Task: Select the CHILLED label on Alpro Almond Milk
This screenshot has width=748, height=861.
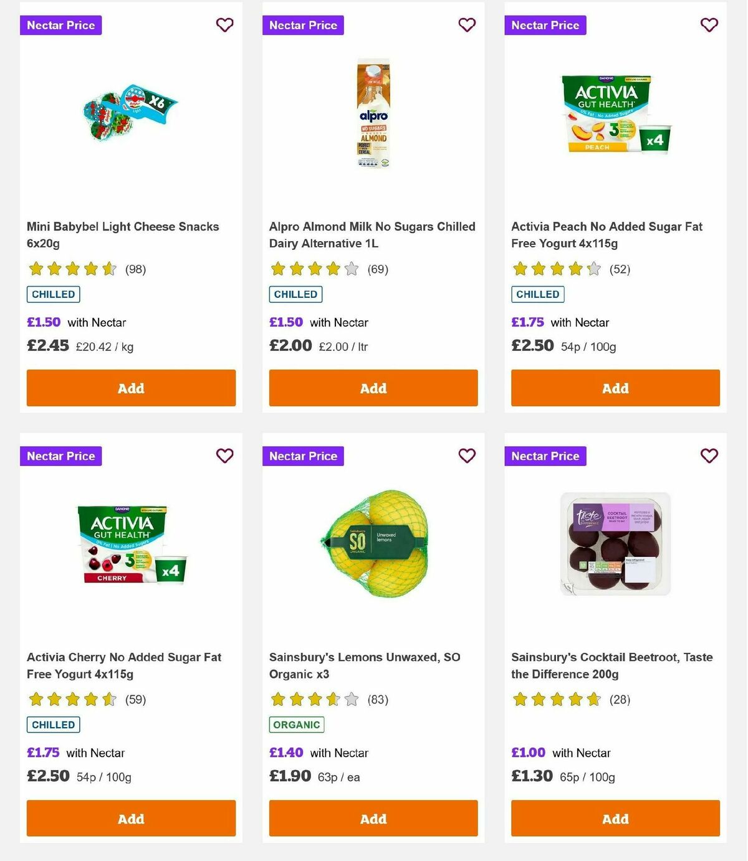Action: [295, 294]
